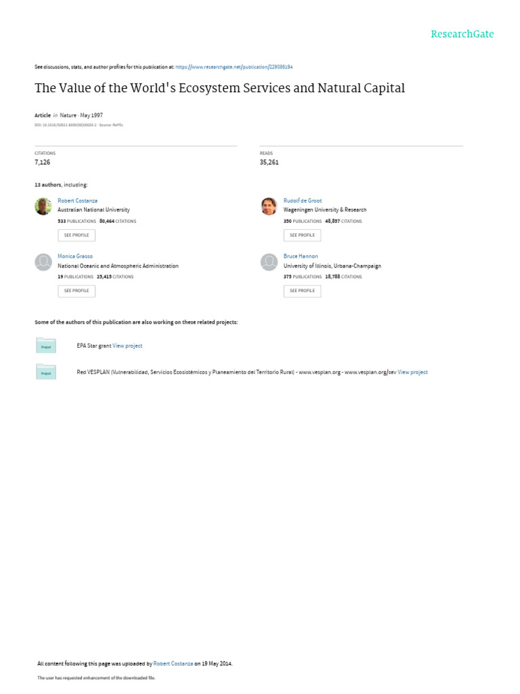Click Bruce Hannon's placeholder avatar

click(x=269, y=262)
